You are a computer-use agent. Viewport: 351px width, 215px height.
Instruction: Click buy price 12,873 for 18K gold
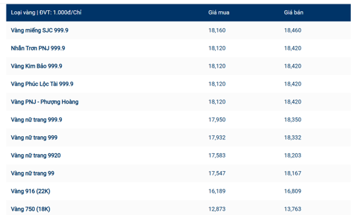[217, 209]
